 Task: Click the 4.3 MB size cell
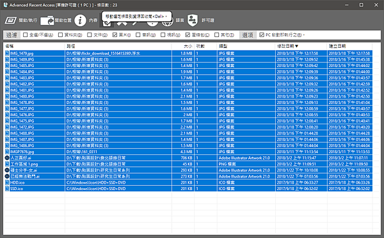click(x=186, y=152)
